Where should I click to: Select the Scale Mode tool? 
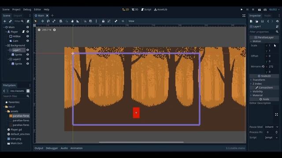coord(54,21)
